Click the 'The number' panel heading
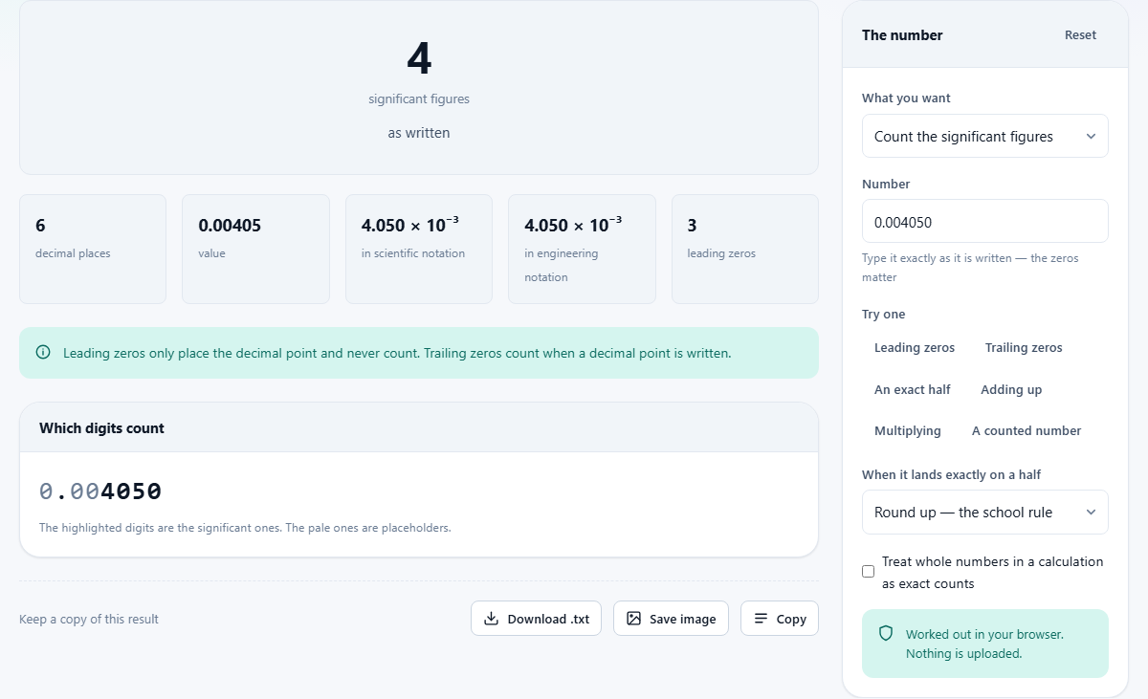Image resolution: width=1148 pixels, height=699 pixels. (902, 35)
